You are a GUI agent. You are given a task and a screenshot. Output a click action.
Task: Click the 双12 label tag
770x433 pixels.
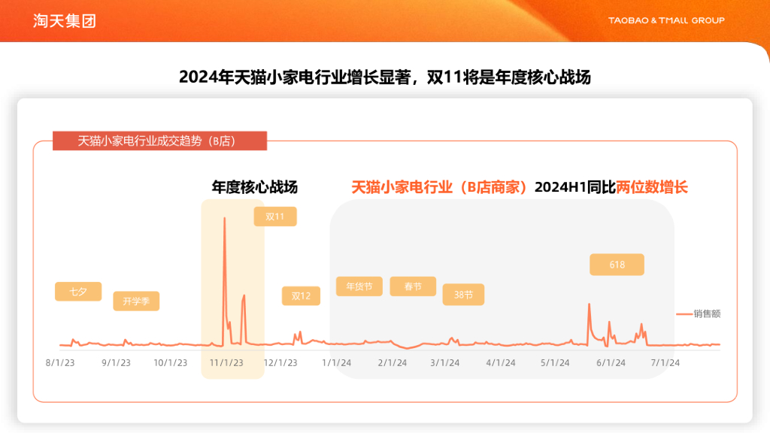coord(301,296)
